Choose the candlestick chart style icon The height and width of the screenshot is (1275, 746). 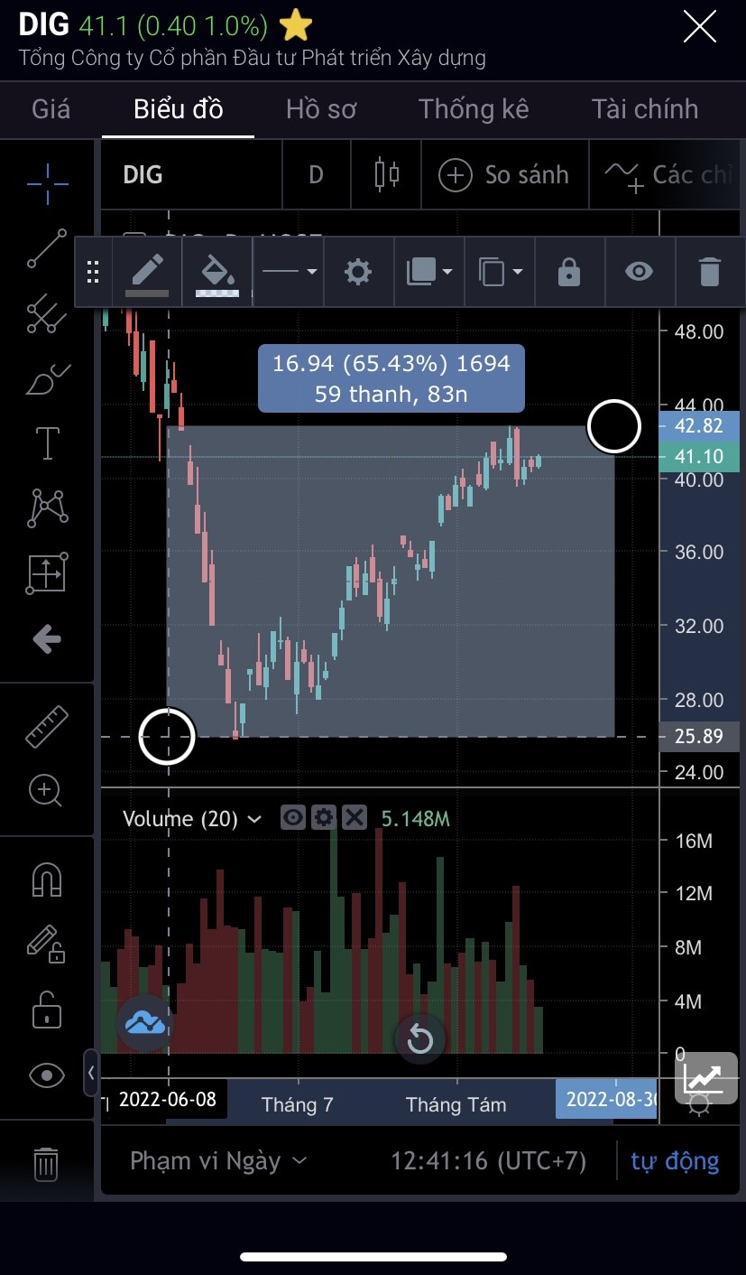click(x=387, y=173)
